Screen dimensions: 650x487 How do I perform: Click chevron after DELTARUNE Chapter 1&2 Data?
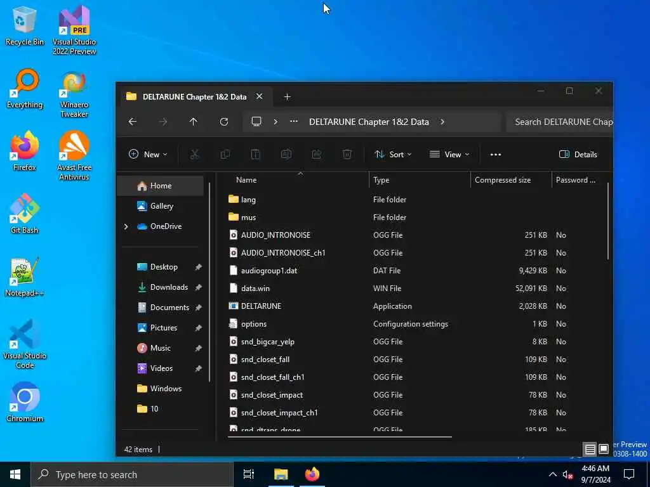442,122
